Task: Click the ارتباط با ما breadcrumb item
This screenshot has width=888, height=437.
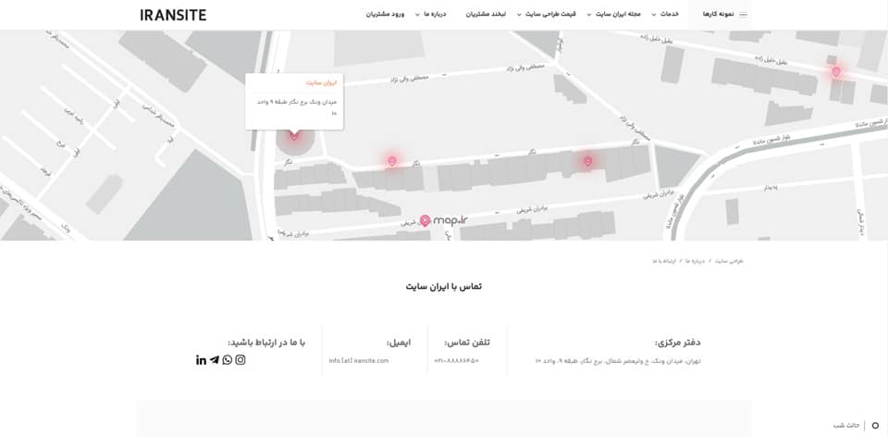Action: (664, 261)
